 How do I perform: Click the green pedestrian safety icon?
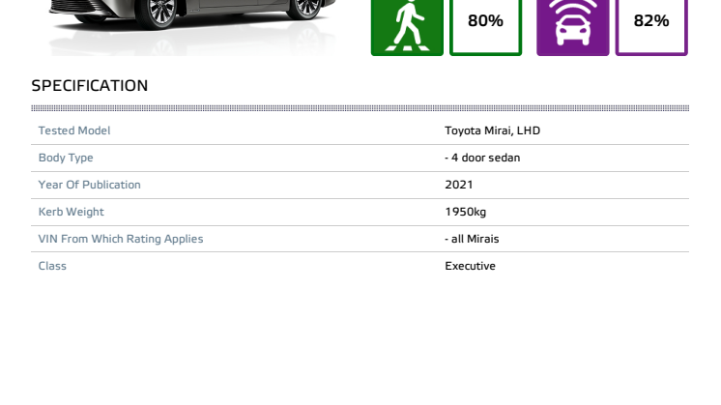407,28
